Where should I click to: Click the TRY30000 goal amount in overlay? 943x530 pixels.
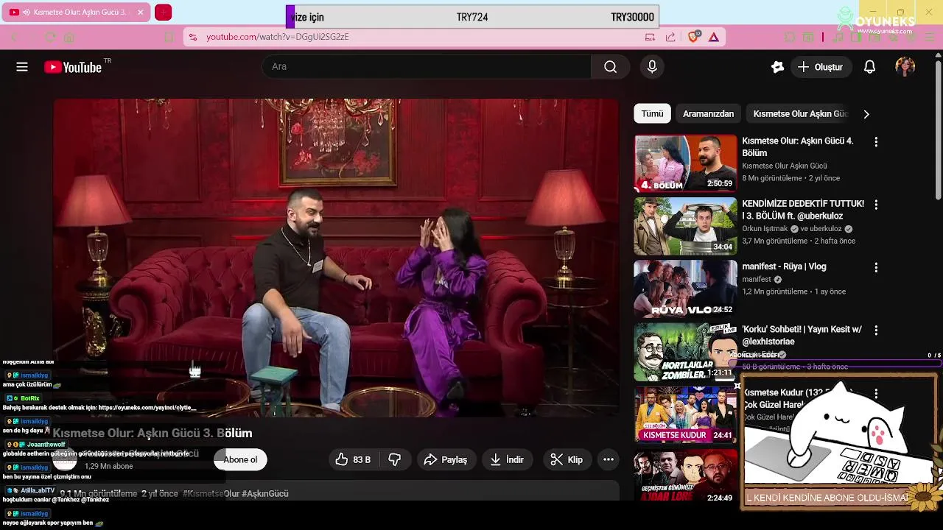coord(632,17)
